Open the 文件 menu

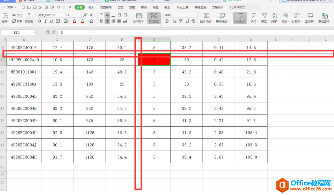[x=10, y=7]
